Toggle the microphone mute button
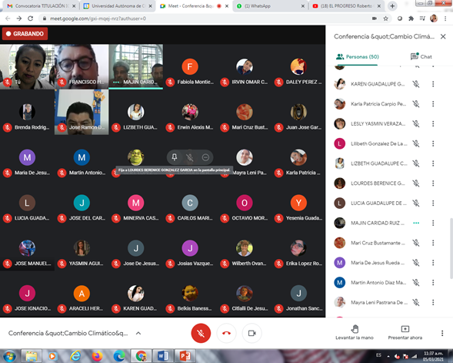453x363 pixels. pyautogui.click(x=201, y=333)
